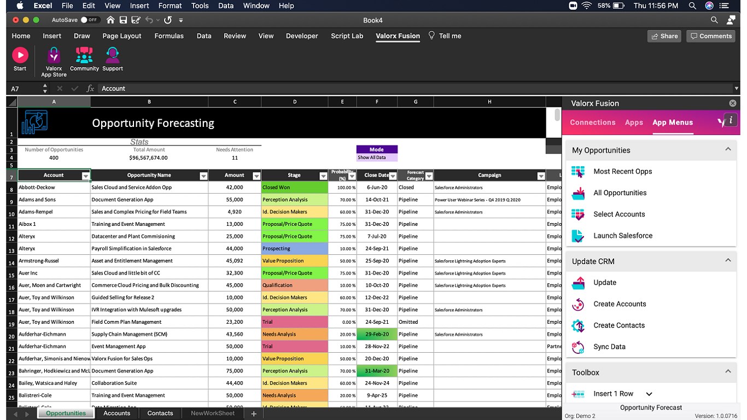Open the Opportunity Name filter dropdown
The height and width of the screenshot is (420, 747).
coord(203,176)
